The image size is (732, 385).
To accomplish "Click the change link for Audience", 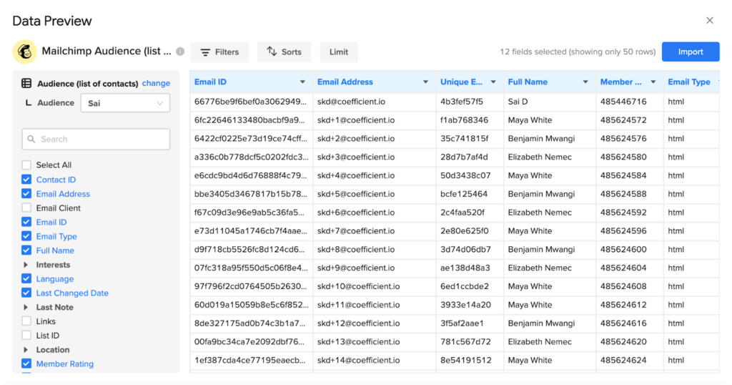I will pos(156,83).
